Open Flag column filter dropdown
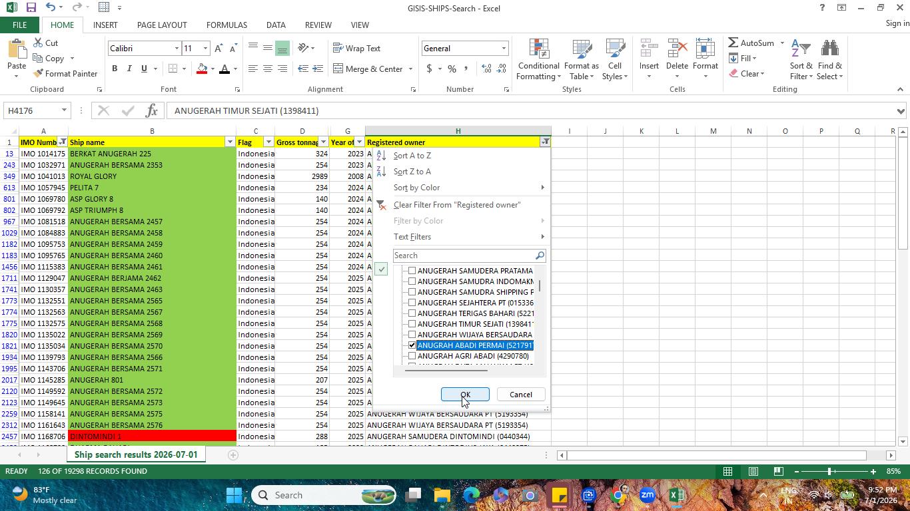 point(268,142)
